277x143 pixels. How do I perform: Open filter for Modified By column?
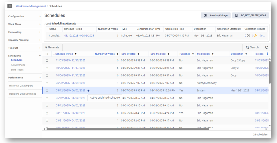[213, 54]
